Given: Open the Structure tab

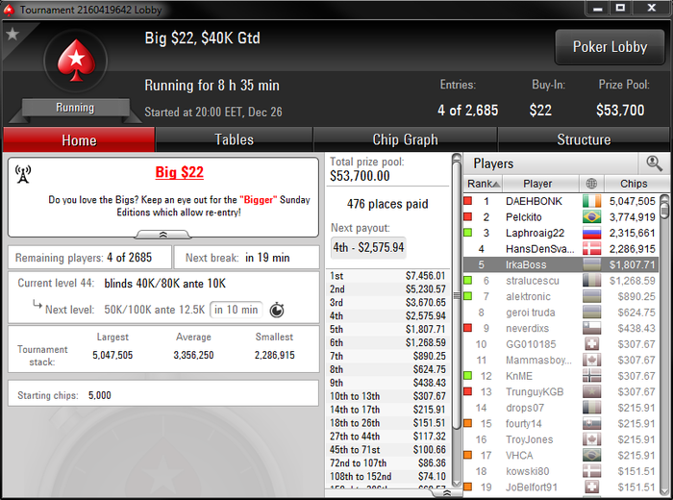Looking at the screenshot, I should (584, 139).
